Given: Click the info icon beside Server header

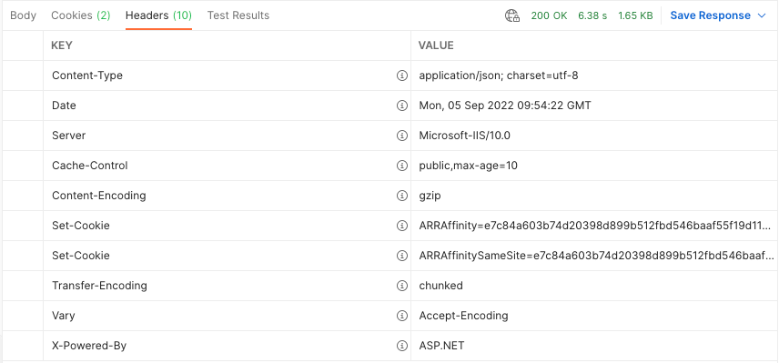Looking at the screenshot, I should pyautogui.click(x=402, y=136).
